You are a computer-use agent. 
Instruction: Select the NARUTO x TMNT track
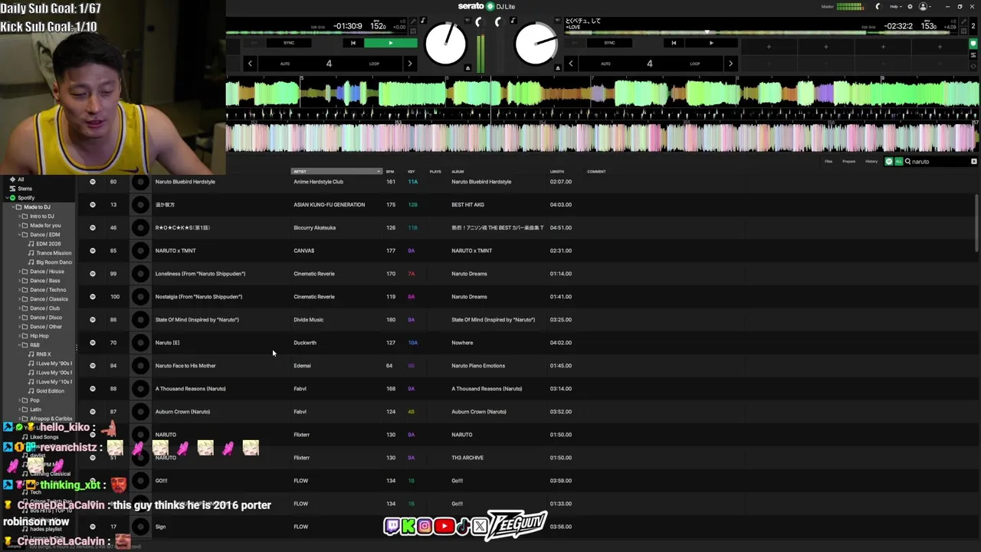176,251
